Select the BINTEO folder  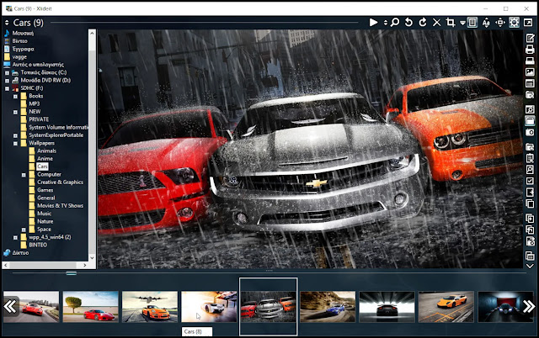tap(38, 245)
